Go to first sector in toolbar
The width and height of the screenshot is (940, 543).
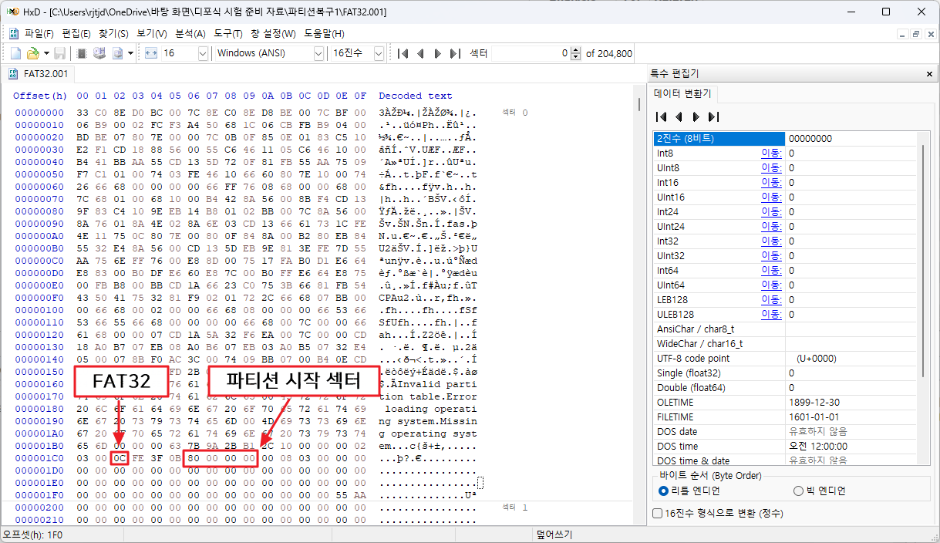(x=403, y=53)
